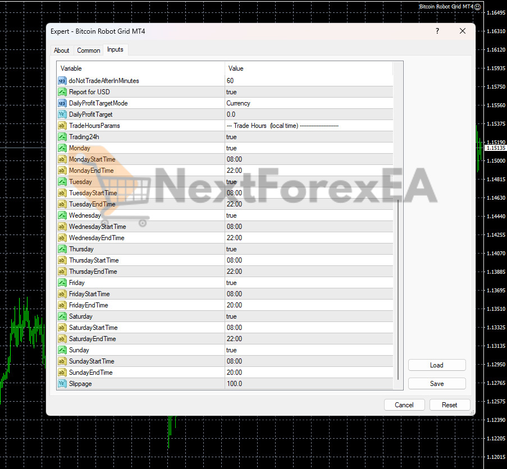507x469 pixels.
Task: Click the integer icon beside doNotTradeAfterInMinutes
Action: [62, 81]
